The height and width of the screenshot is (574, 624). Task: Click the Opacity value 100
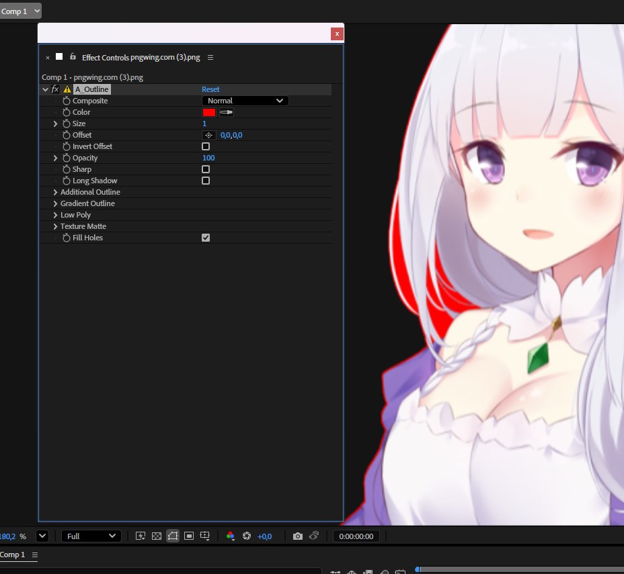208,158
